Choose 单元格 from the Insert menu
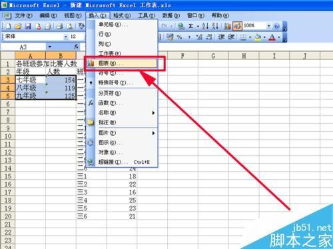 pos(122,25)
